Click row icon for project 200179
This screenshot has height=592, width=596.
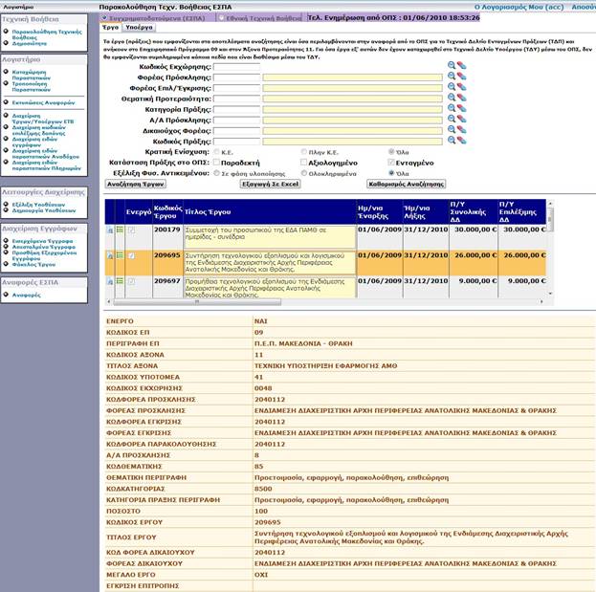coord(109,230)
